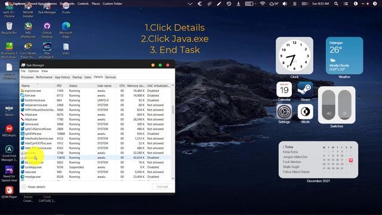
Task: Select the process row with PID 13816
Action: (x=95, y=158)
